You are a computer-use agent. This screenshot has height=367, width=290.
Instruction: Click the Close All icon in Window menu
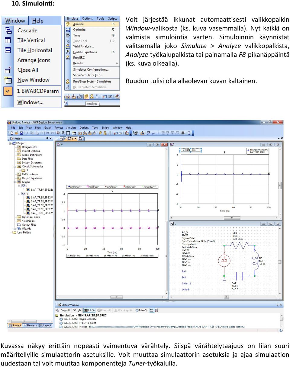click(x=8, y=70)
